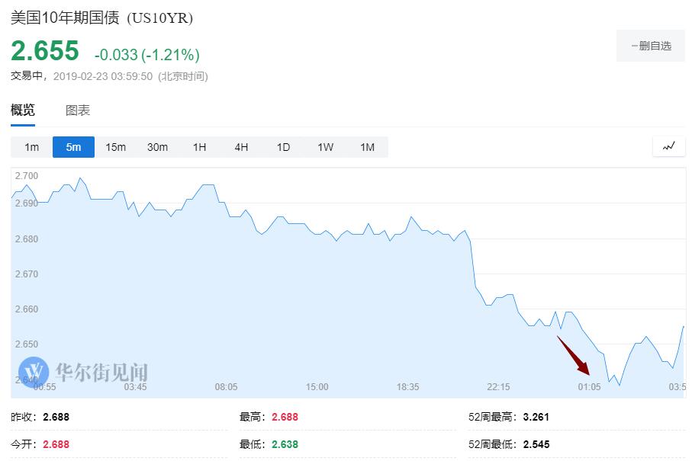Select the 1M monthly interval

(367, 147)
